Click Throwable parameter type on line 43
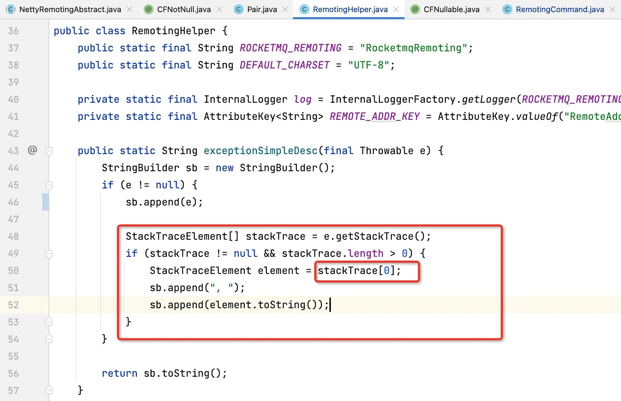This screenshot has width=621, height=401. [x=387, y=151]
